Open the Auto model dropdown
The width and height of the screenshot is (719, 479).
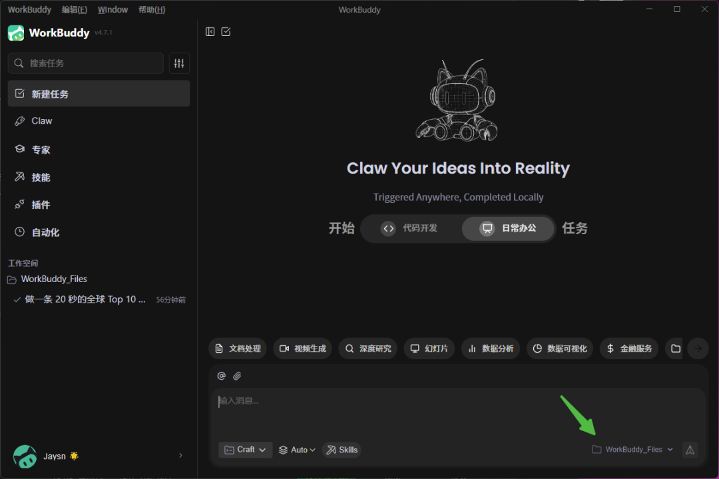297,450
